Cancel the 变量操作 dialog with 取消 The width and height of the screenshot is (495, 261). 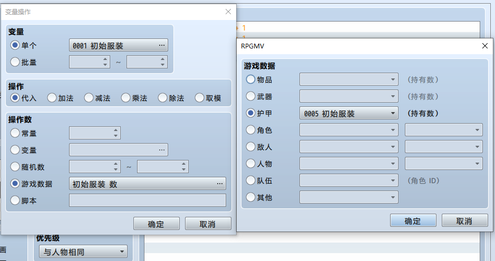pyautogui.click(x=208, y=224)
